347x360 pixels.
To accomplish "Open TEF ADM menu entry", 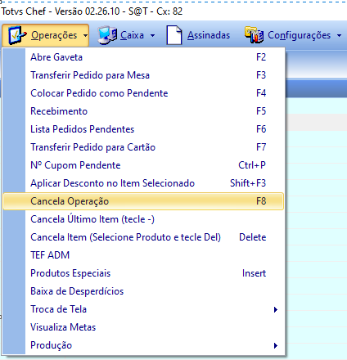I will click(143, 255).
